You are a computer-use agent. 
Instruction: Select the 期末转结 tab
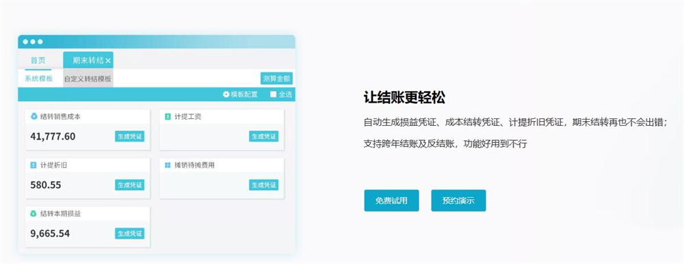pyautogui.click(x=88, y=60)
